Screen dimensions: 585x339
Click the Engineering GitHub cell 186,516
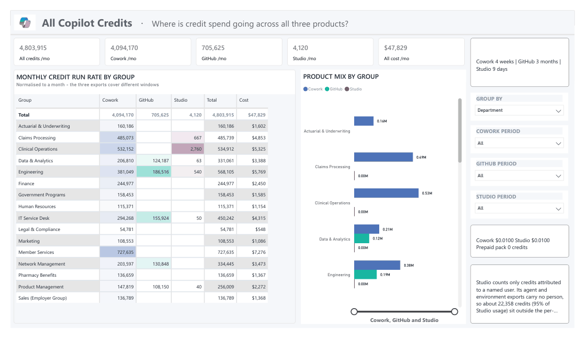(154, 172)
